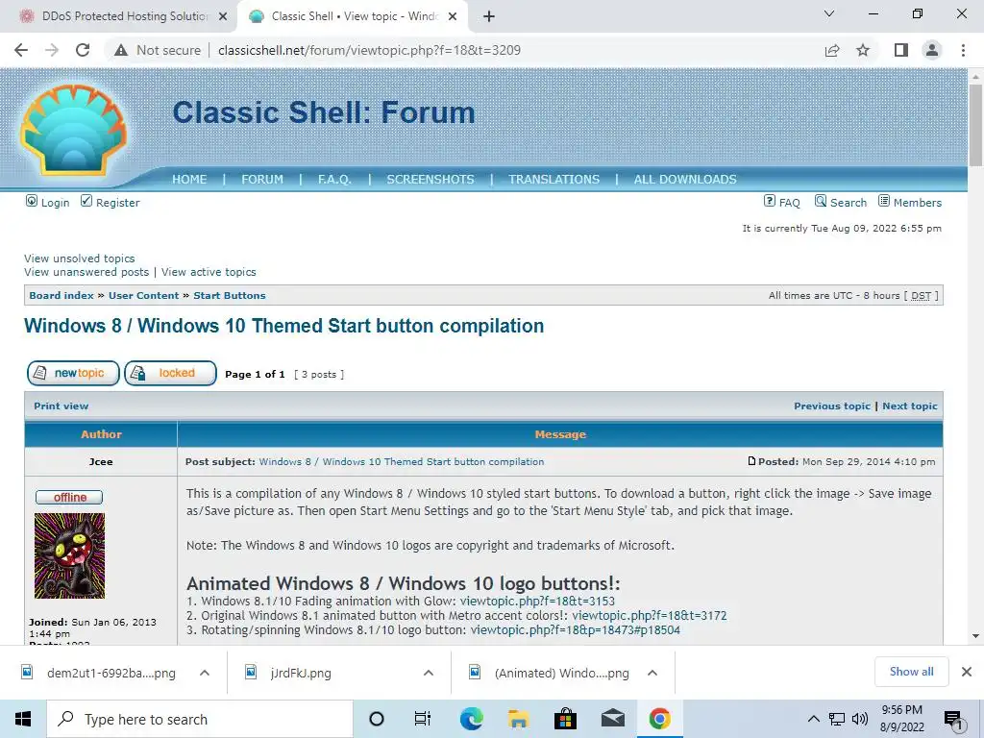The width and height of the screenshot is (984, 738).
Task: Open the Windows Start button
Action: click(x=23, y=719)
